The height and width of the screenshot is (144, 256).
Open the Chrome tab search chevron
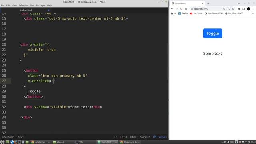click(x=239, y=4)
